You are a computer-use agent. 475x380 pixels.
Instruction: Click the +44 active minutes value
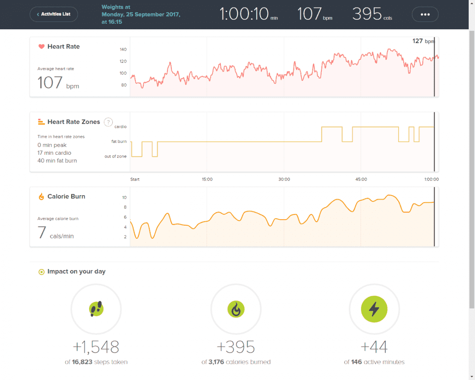coord(374,347)
